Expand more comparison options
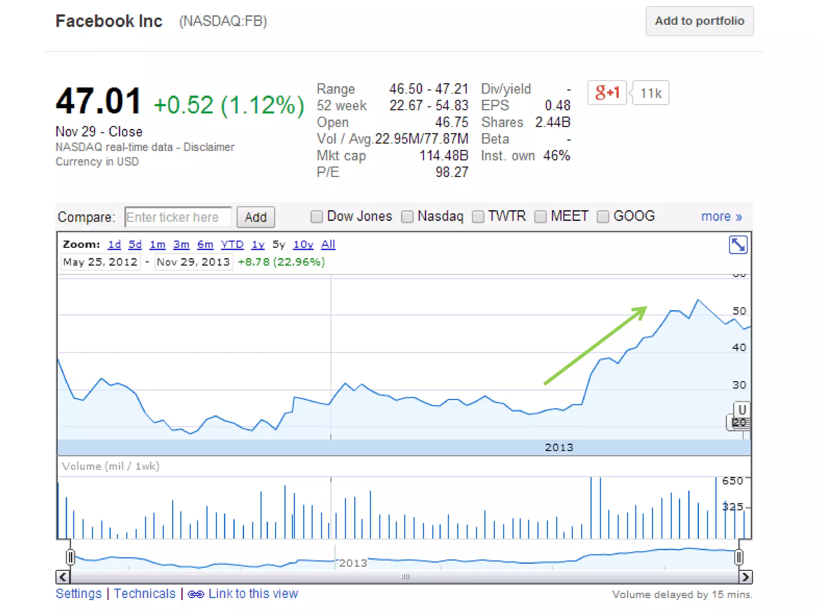818x614 pixels. pos(721,217)
